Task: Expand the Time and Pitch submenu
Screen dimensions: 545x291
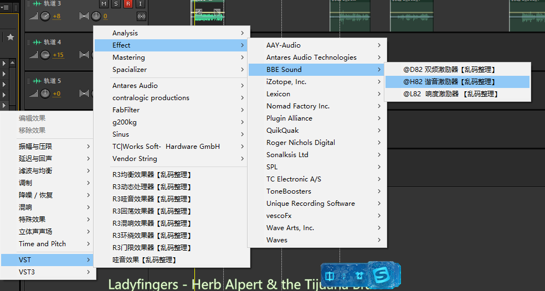Action: click(x=47, y=244)
